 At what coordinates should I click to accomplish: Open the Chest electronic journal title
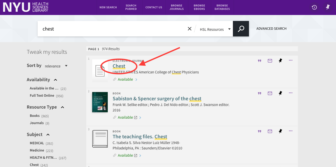click(119, 66)
